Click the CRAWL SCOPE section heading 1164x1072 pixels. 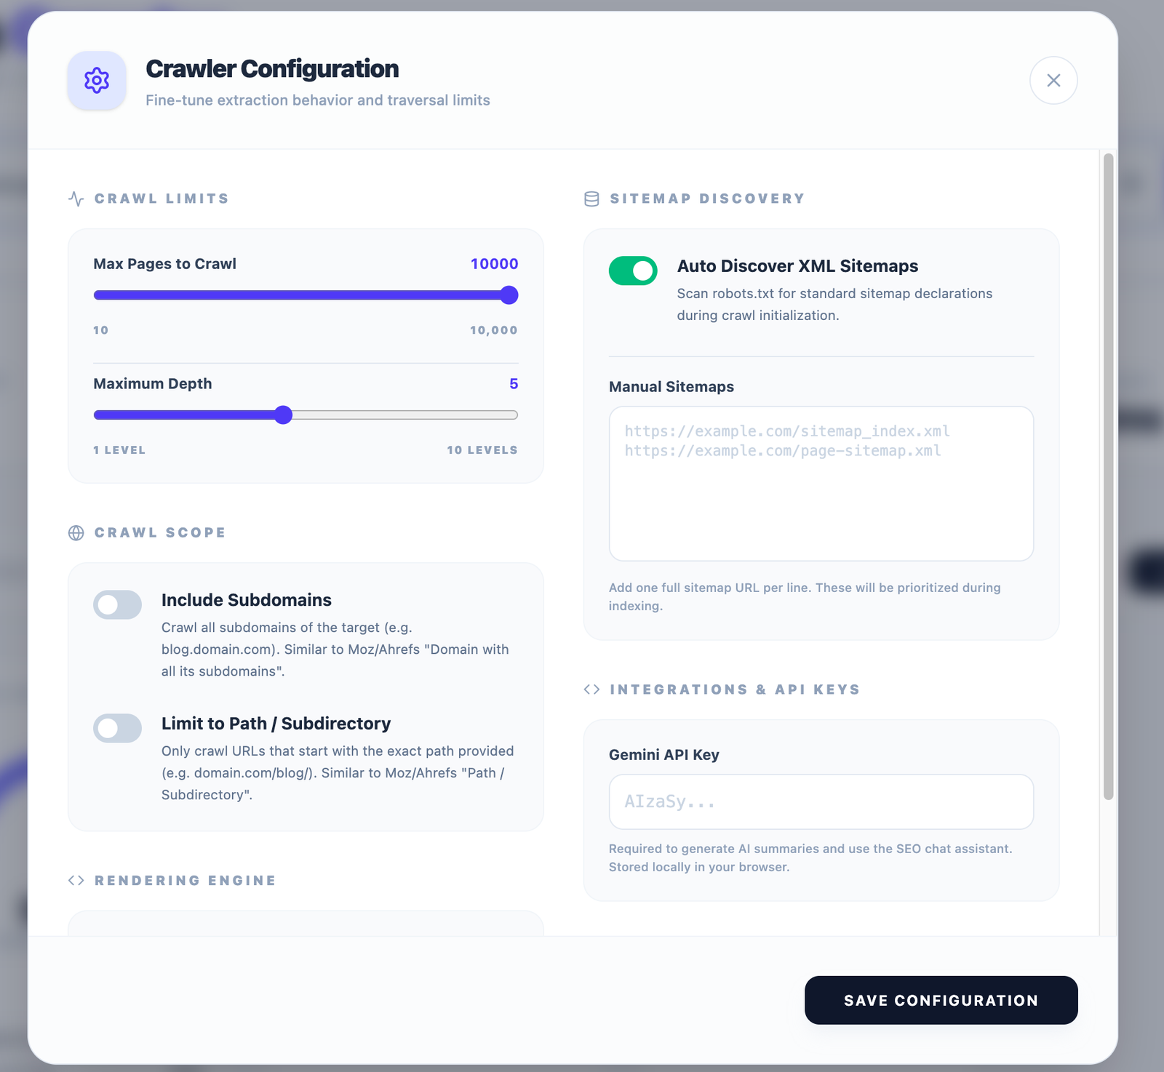coord(160,532)
